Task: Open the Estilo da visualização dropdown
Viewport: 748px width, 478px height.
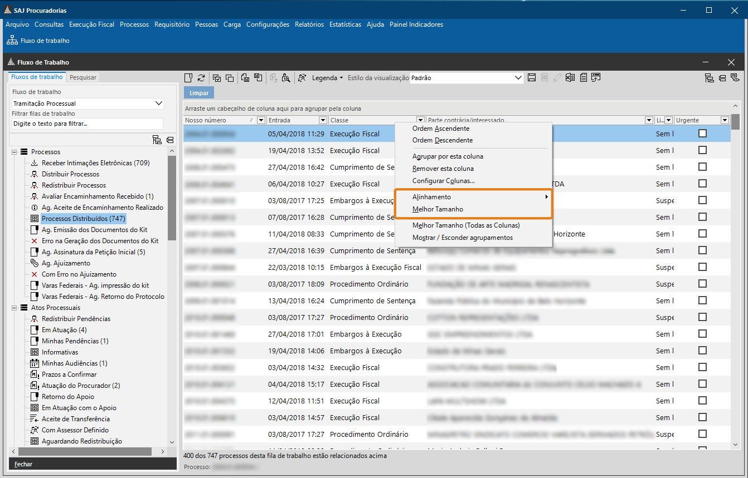Action: tap(518, 78)
